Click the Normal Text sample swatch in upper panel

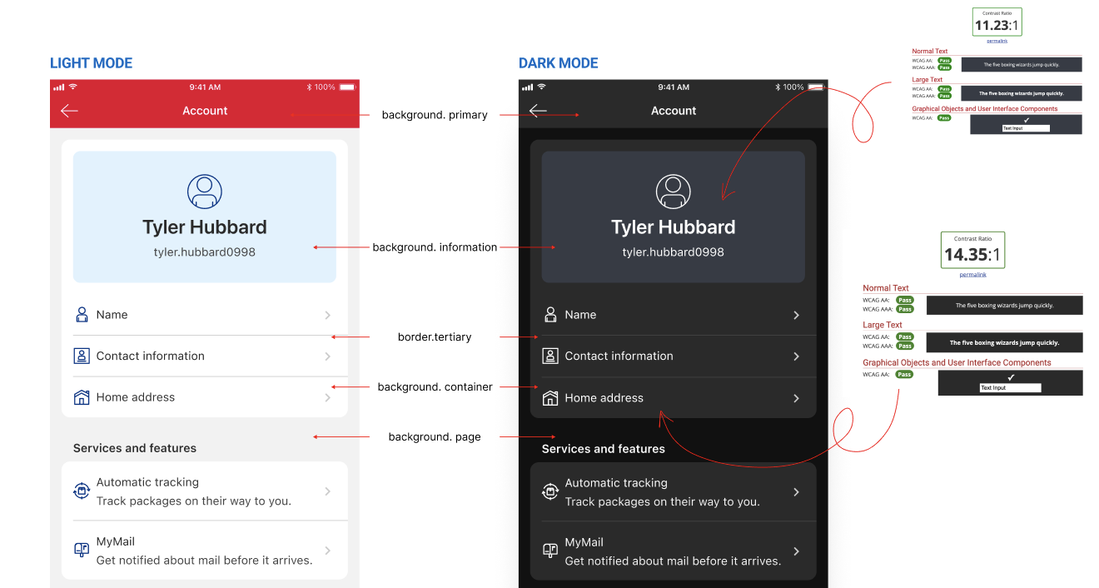1021,64
